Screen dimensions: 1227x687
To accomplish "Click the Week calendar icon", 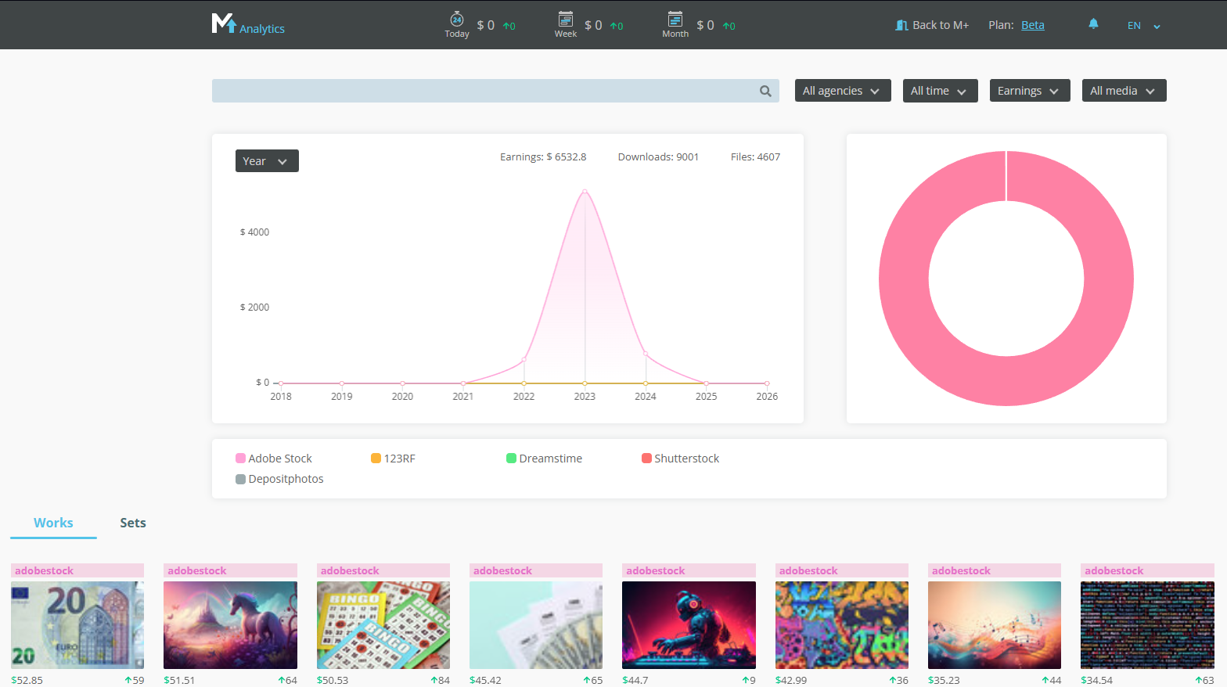I will [x=565, y=20].
